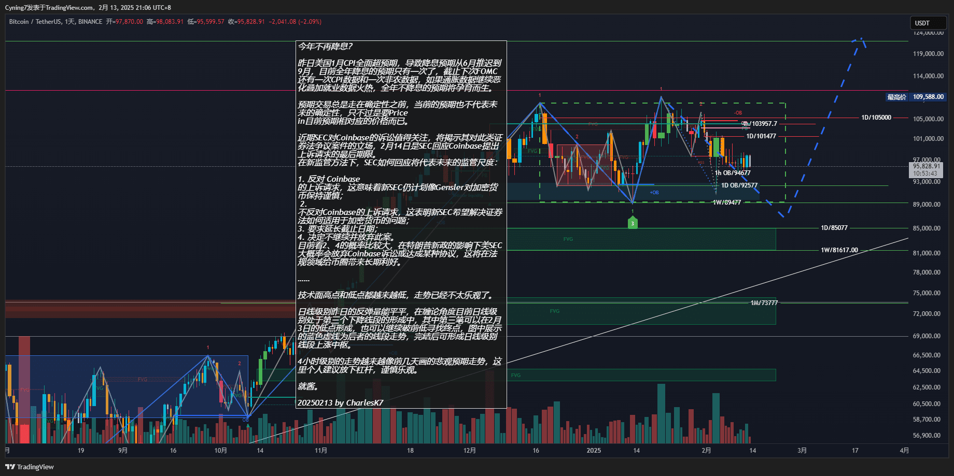This screenshot has height=476, width=954.
Task: Click the 105,000.00 price axis value
Action: [x=928, y=119]
